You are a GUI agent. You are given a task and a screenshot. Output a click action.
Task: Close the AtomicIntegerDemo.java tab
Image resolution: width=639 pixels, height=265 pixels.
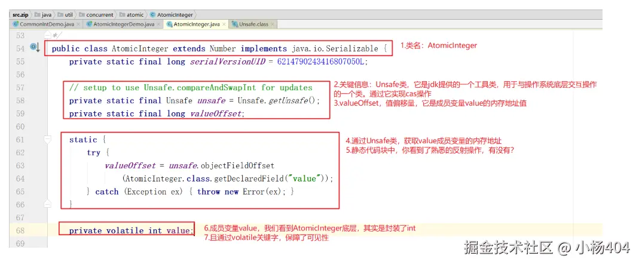click(x=158, y=25)
